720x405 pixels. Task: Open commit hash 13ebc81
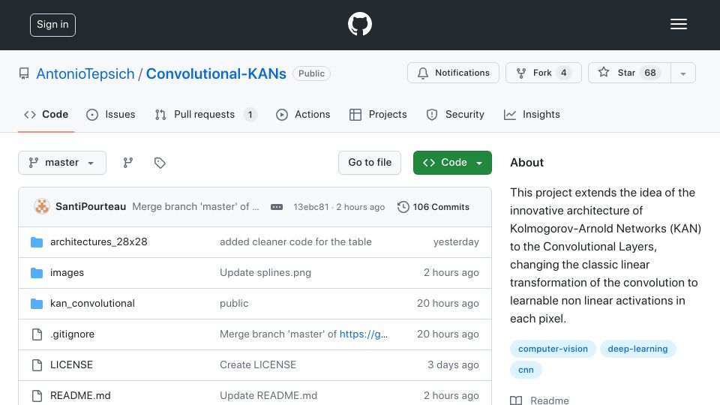click(x=310, y=207)
